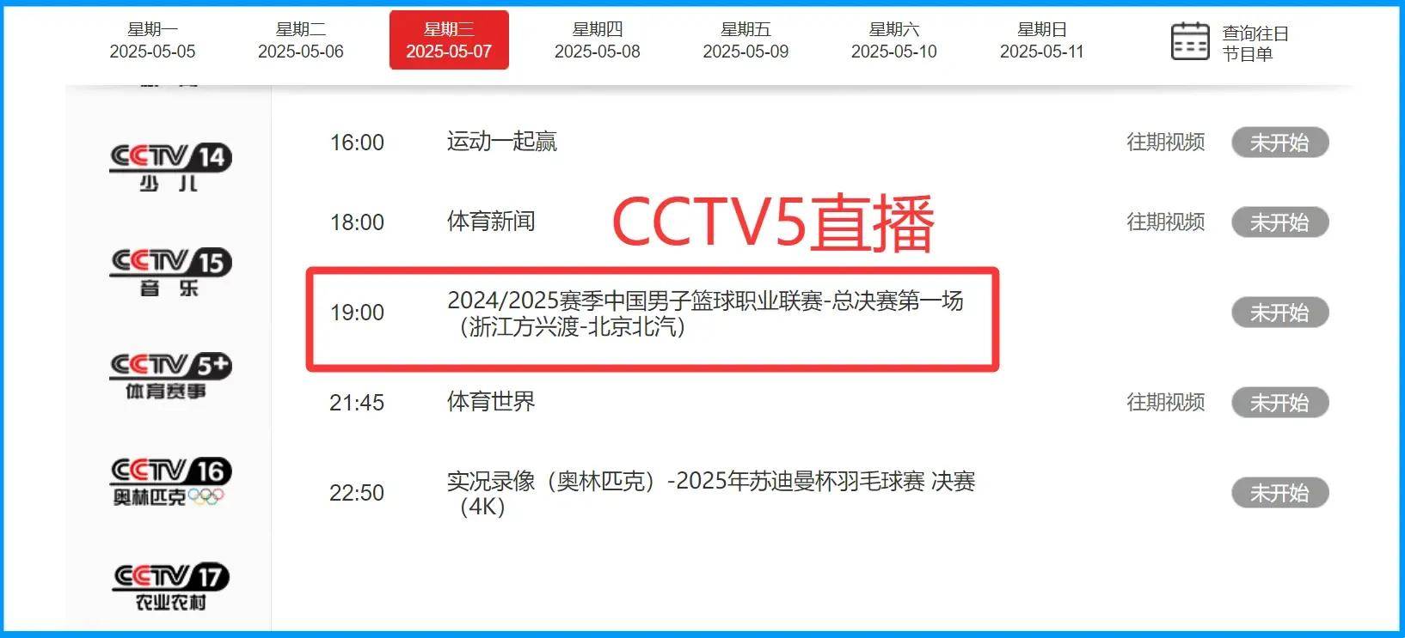Open 往期视频 link for 体育新闻

click(x=1166, y=222)
